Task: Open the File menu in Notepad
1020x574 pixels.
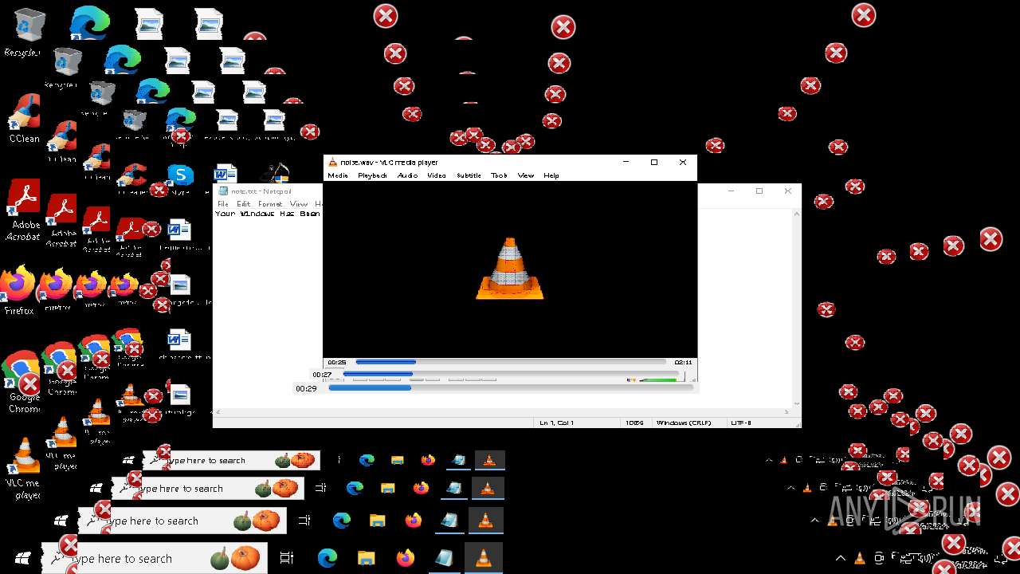Action: [x=223, y=204]
